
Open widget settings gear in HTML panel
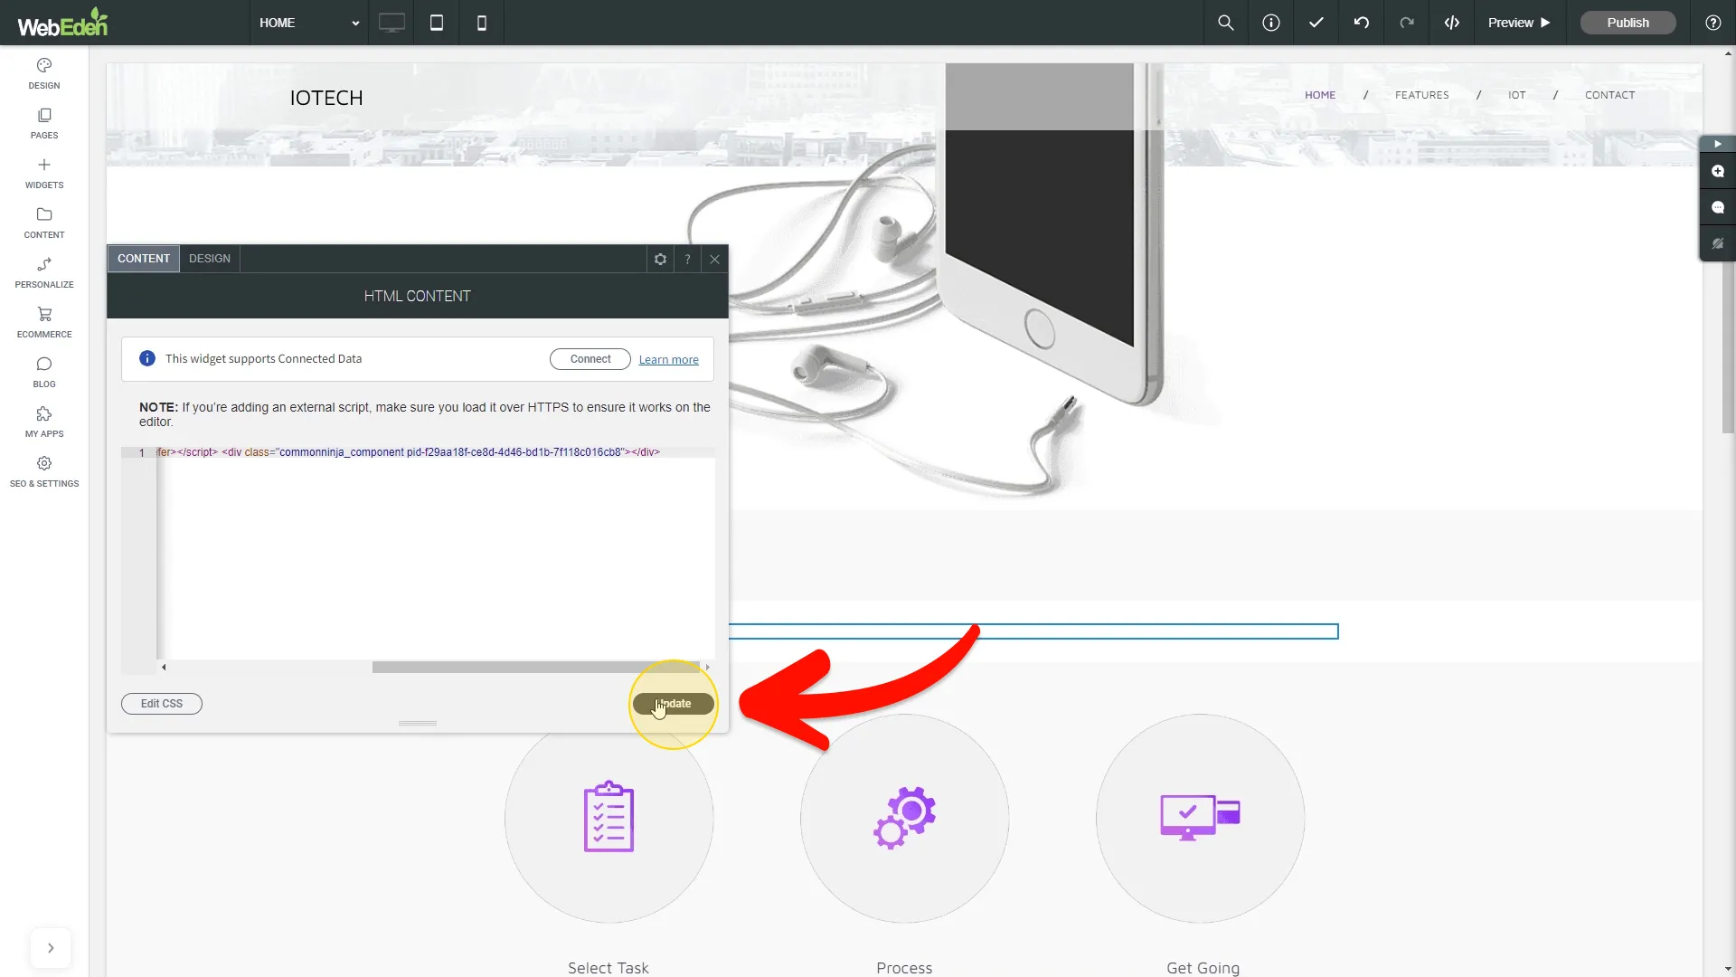coord(660,259)
